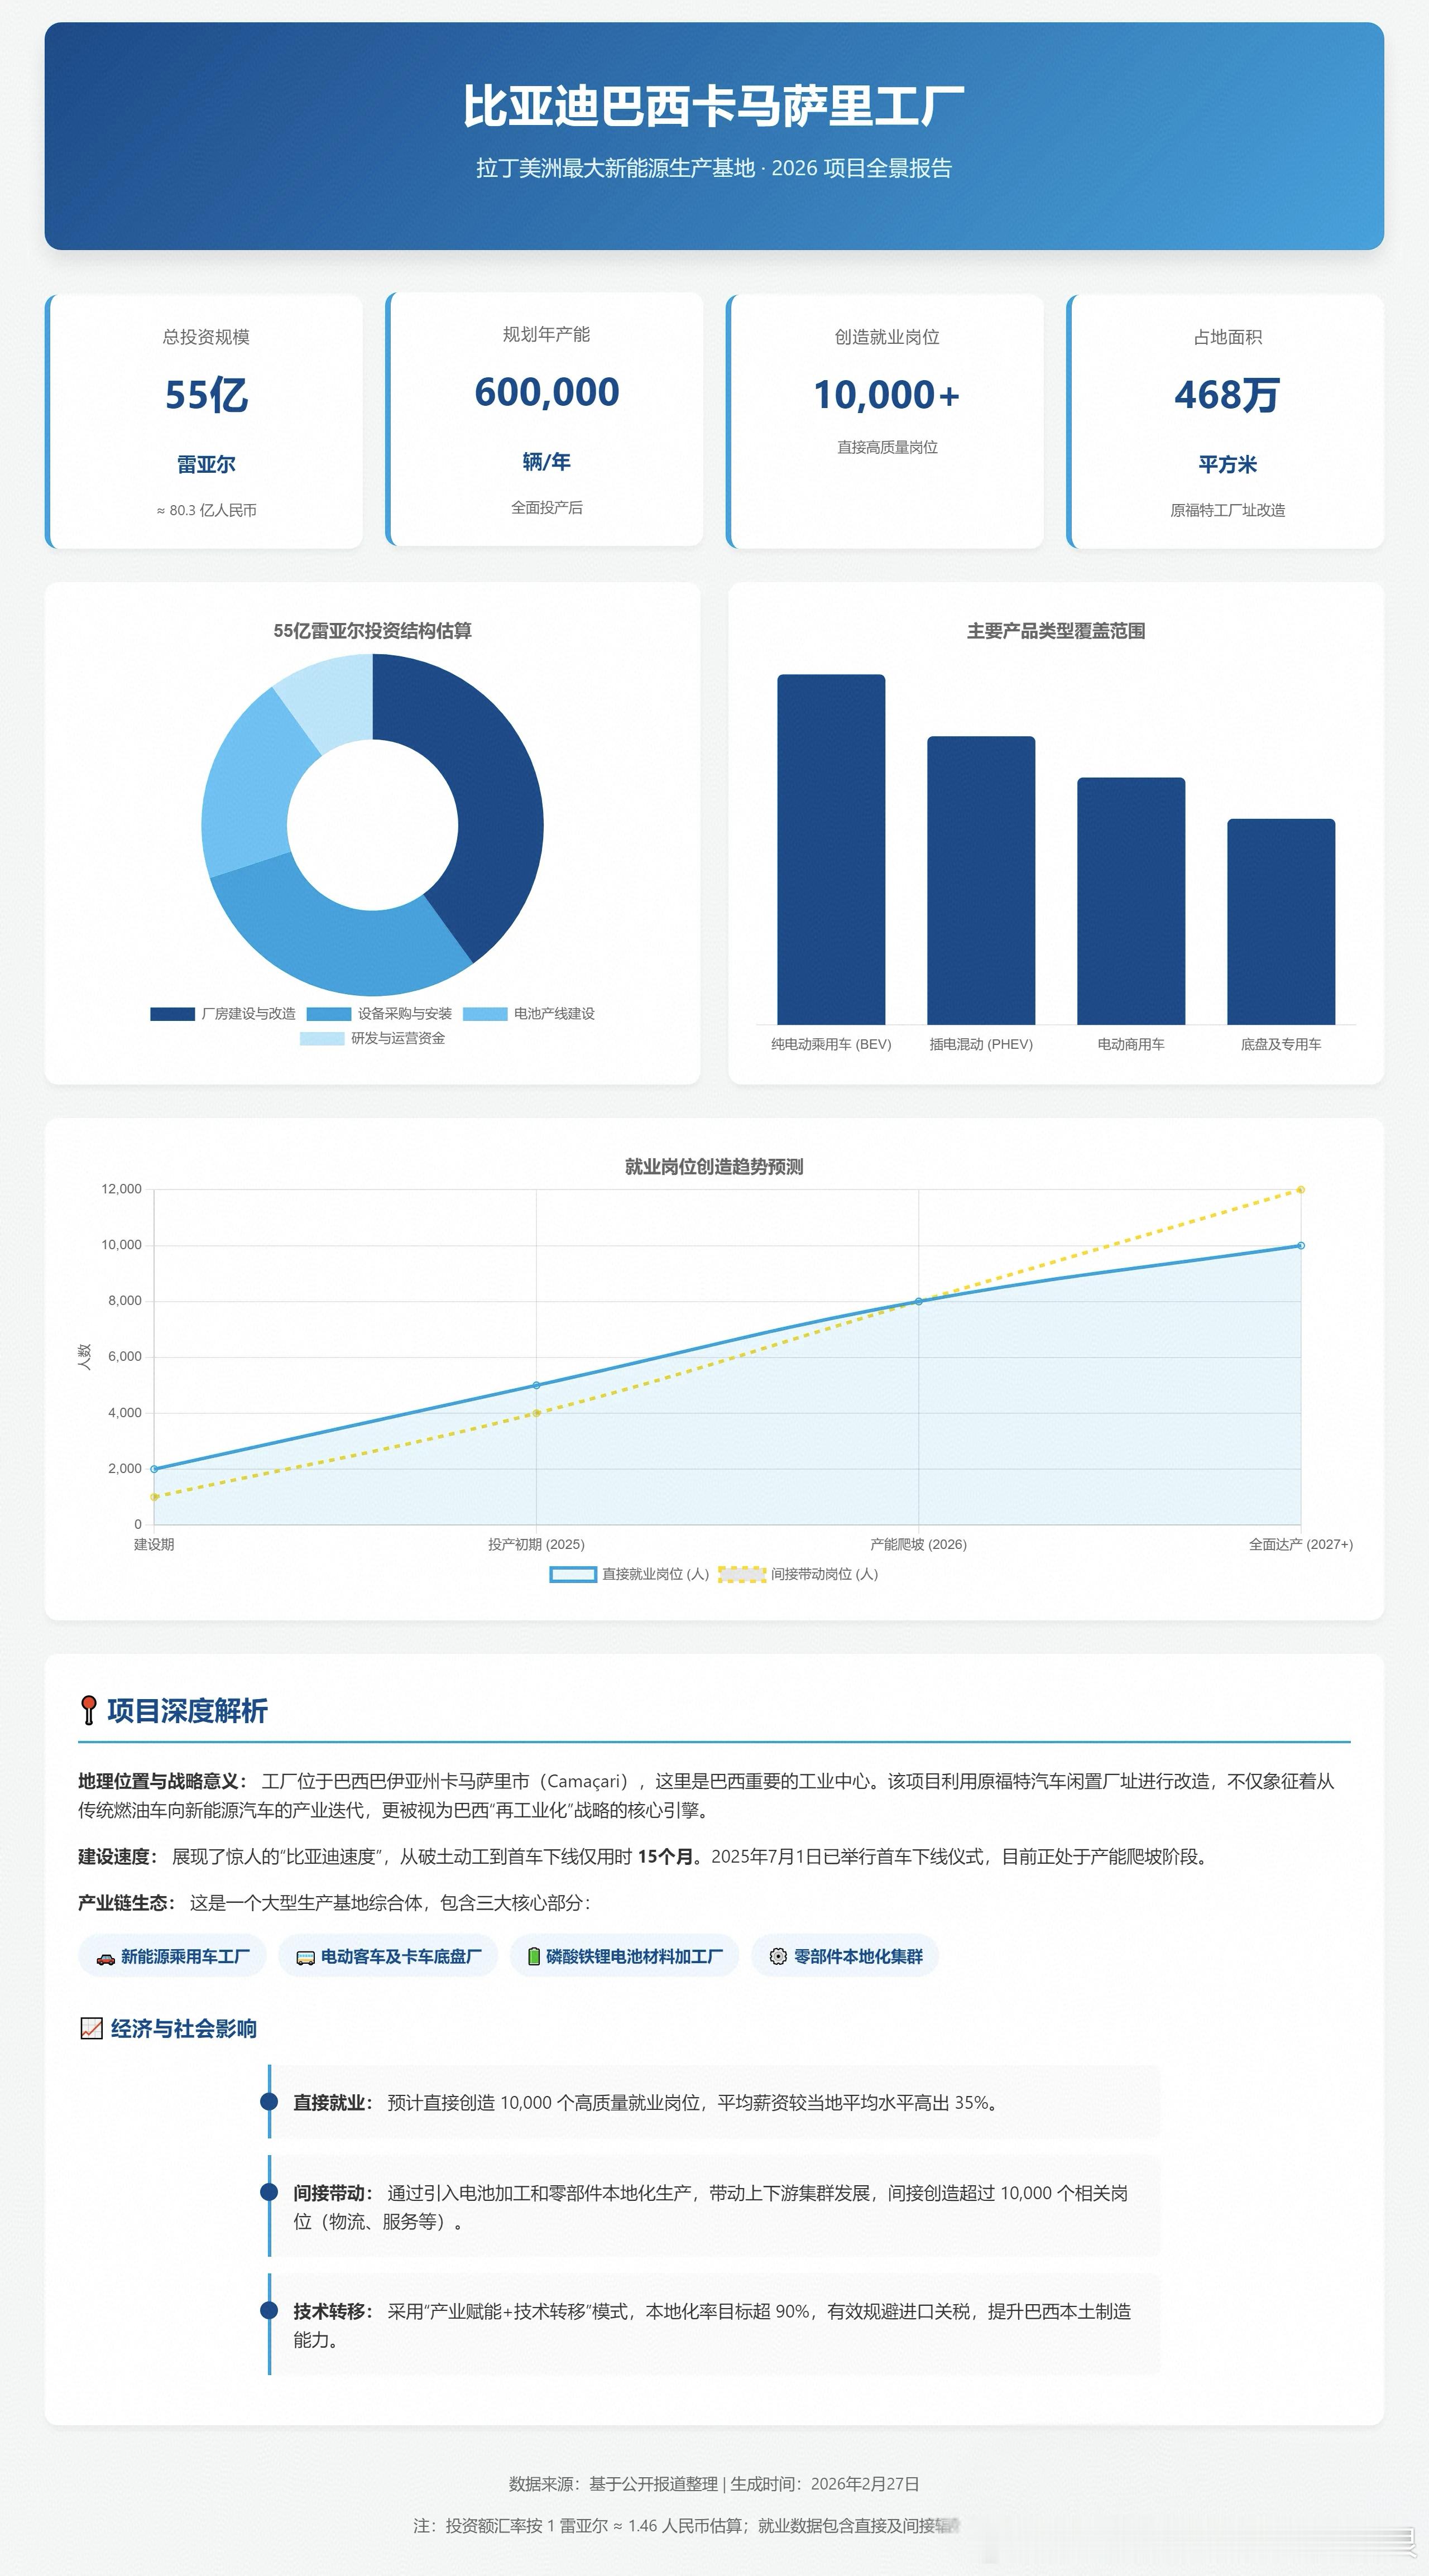Click the 研发与运营资金 legend swatch

(x=322, y=1039)
